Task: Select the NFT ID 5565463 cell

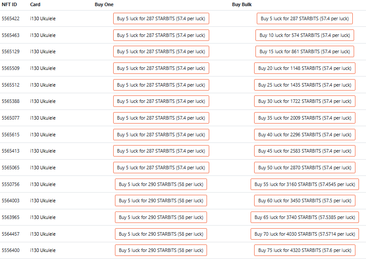Action: 11,35
